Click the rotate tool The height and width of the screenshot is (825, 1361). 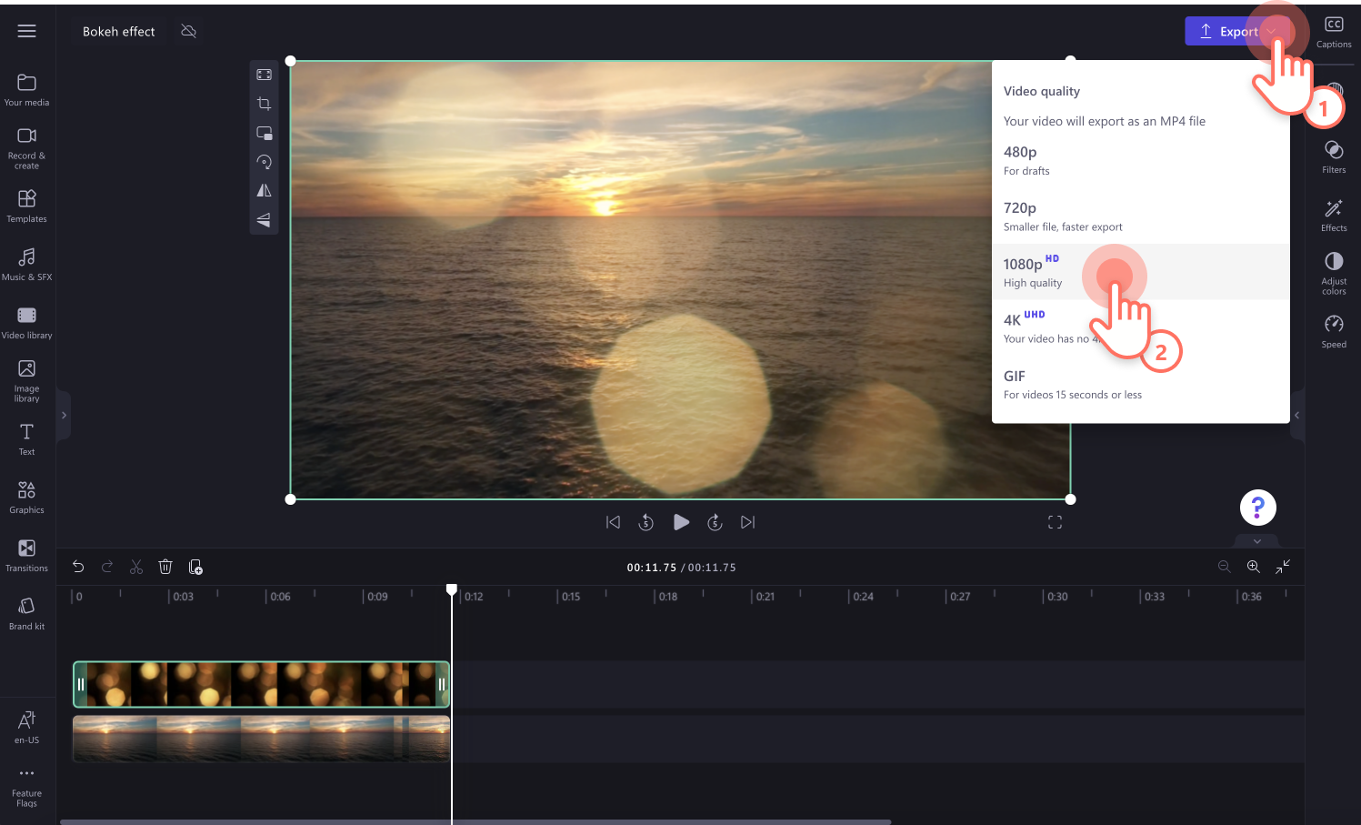tap(265, 162)
